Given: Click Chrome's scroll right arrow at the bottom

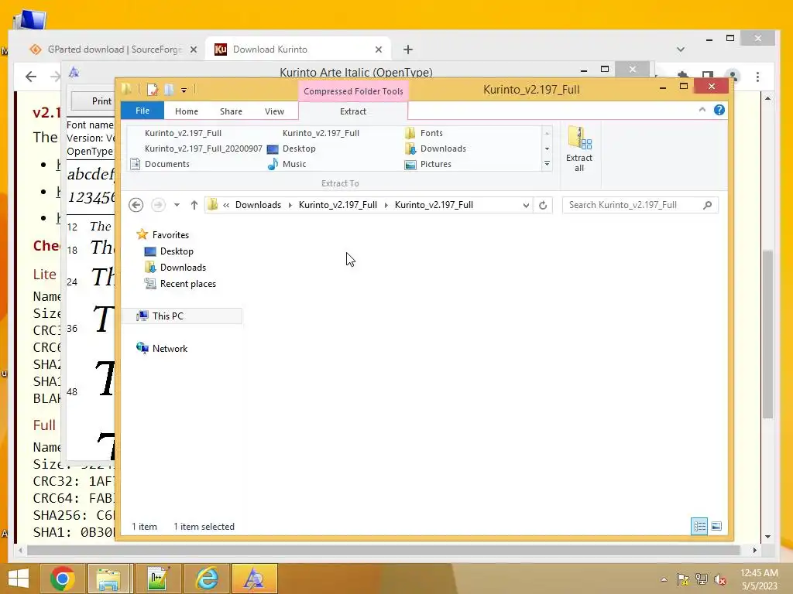Looking at the screenshot, I should (x=754, y=550).
